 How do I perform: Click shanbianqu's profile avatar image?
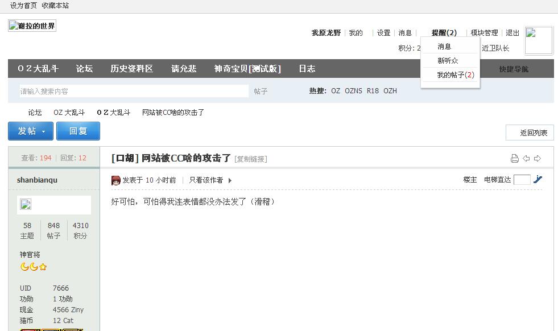coord(26,204)
